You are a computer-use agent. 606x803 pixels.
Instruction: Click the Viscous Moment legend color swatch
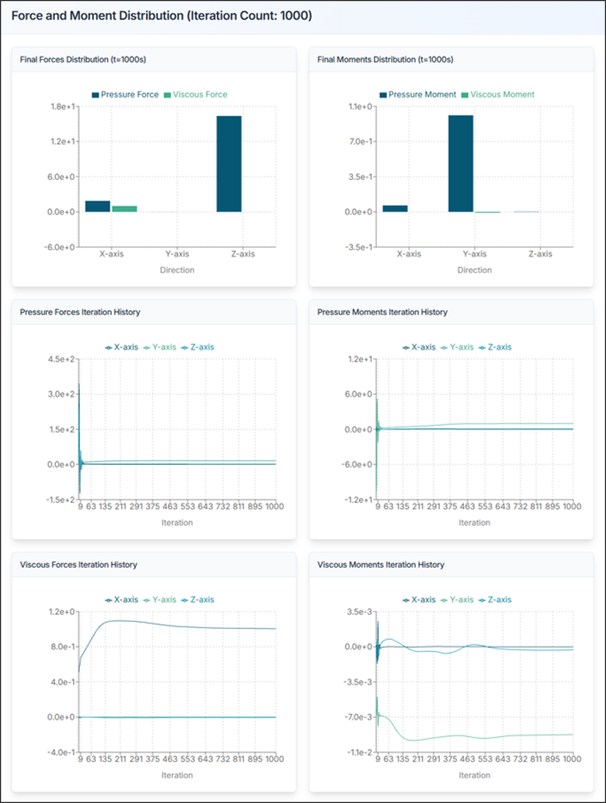pyautogui.click(x=464, y=94)
